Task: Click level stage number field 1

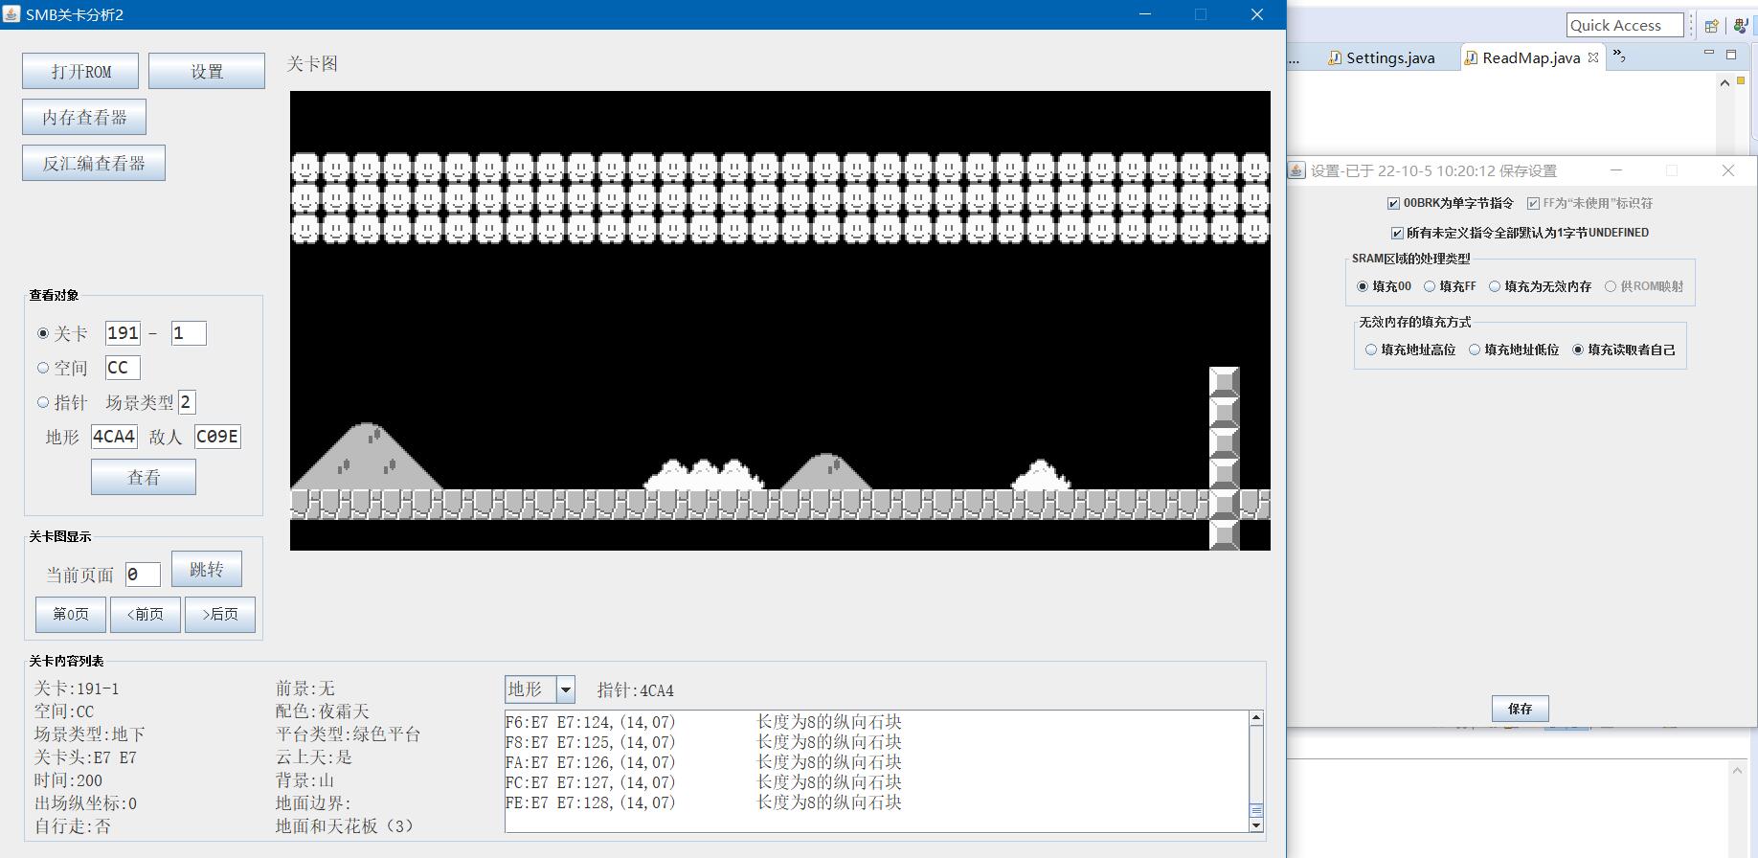Action: 189,333
